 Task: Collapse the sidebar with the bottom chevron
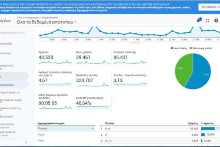click(26, 142)
